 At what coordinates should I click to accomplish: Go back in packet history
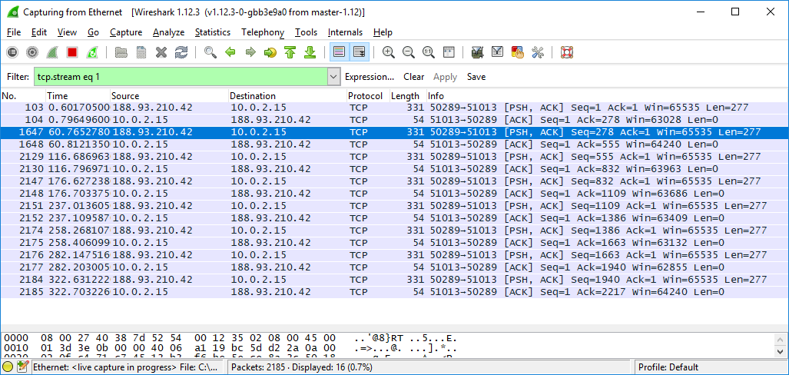[230, 51]
